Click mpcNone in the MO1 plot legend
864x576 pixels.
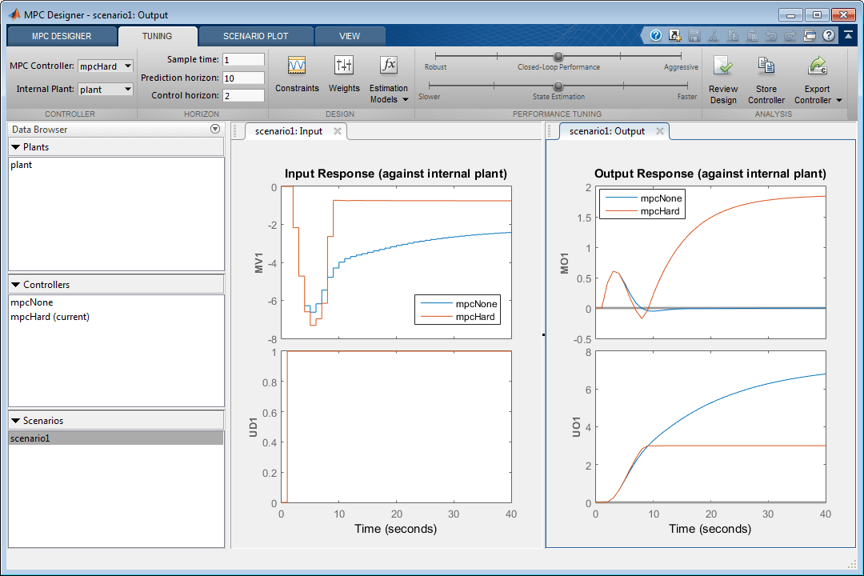pyautogui.click(x=661, y=198)
